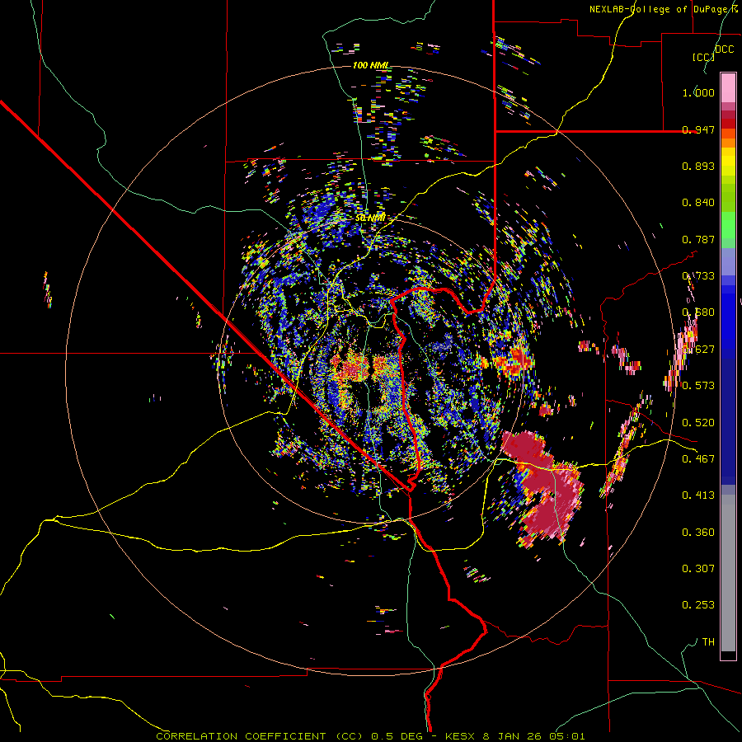Select the 1.000 scale value
742x742 pixels.
click(698, 92)
